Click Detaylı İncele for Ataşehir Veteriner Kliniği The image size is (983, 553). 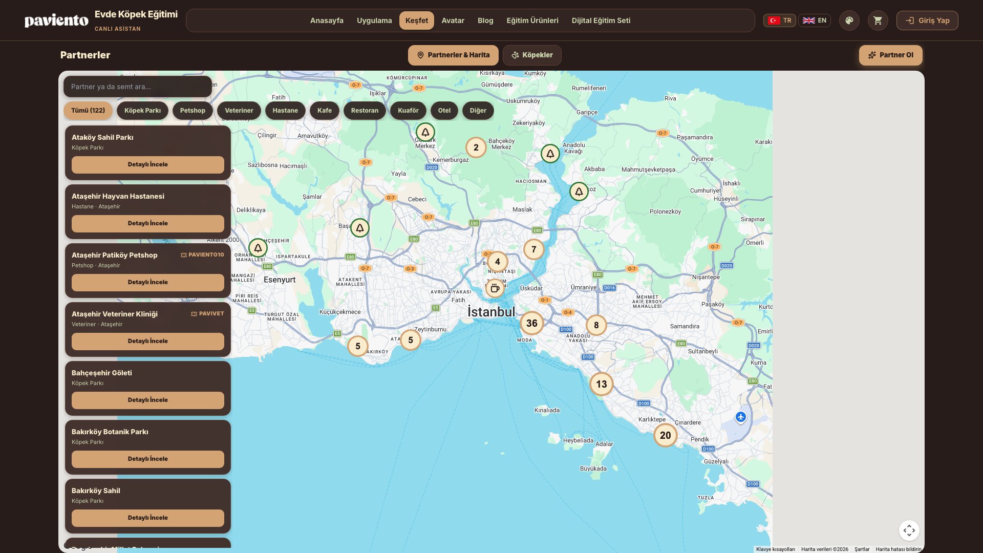(x=148, y=342)
